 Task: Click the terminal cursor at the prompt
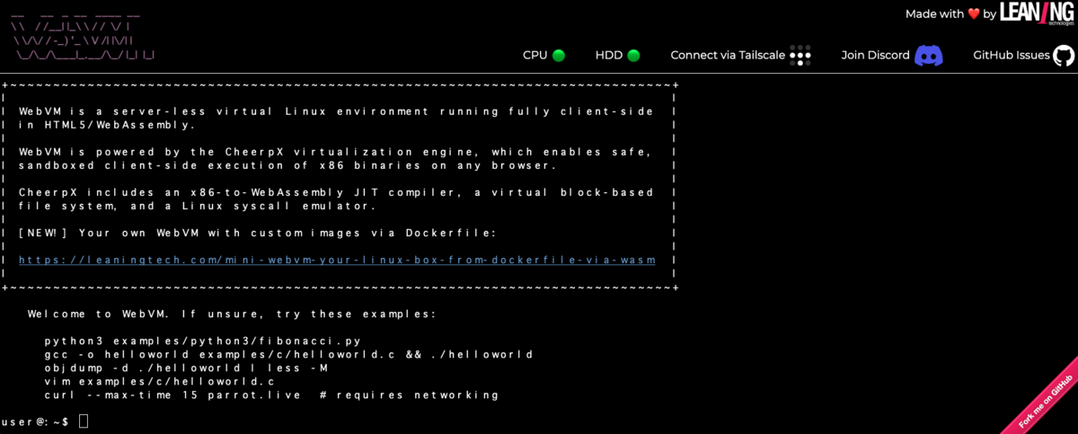point(84,421)
